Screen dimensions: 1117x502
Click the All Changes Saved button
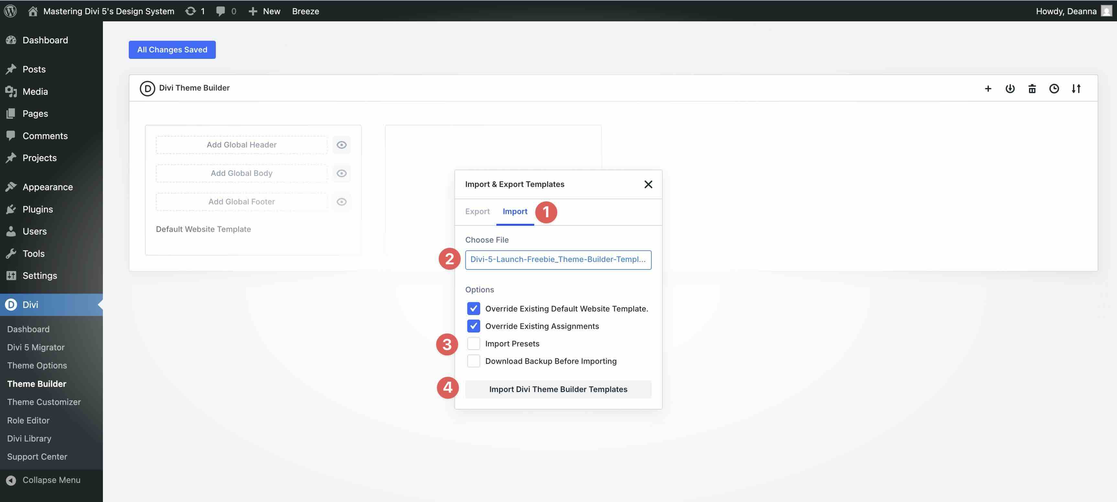coord(172,49)
